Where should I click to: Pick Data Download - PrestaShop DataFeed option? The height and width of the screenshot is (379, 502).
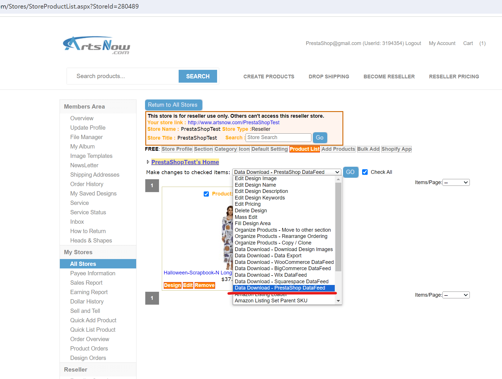(284, 288)
